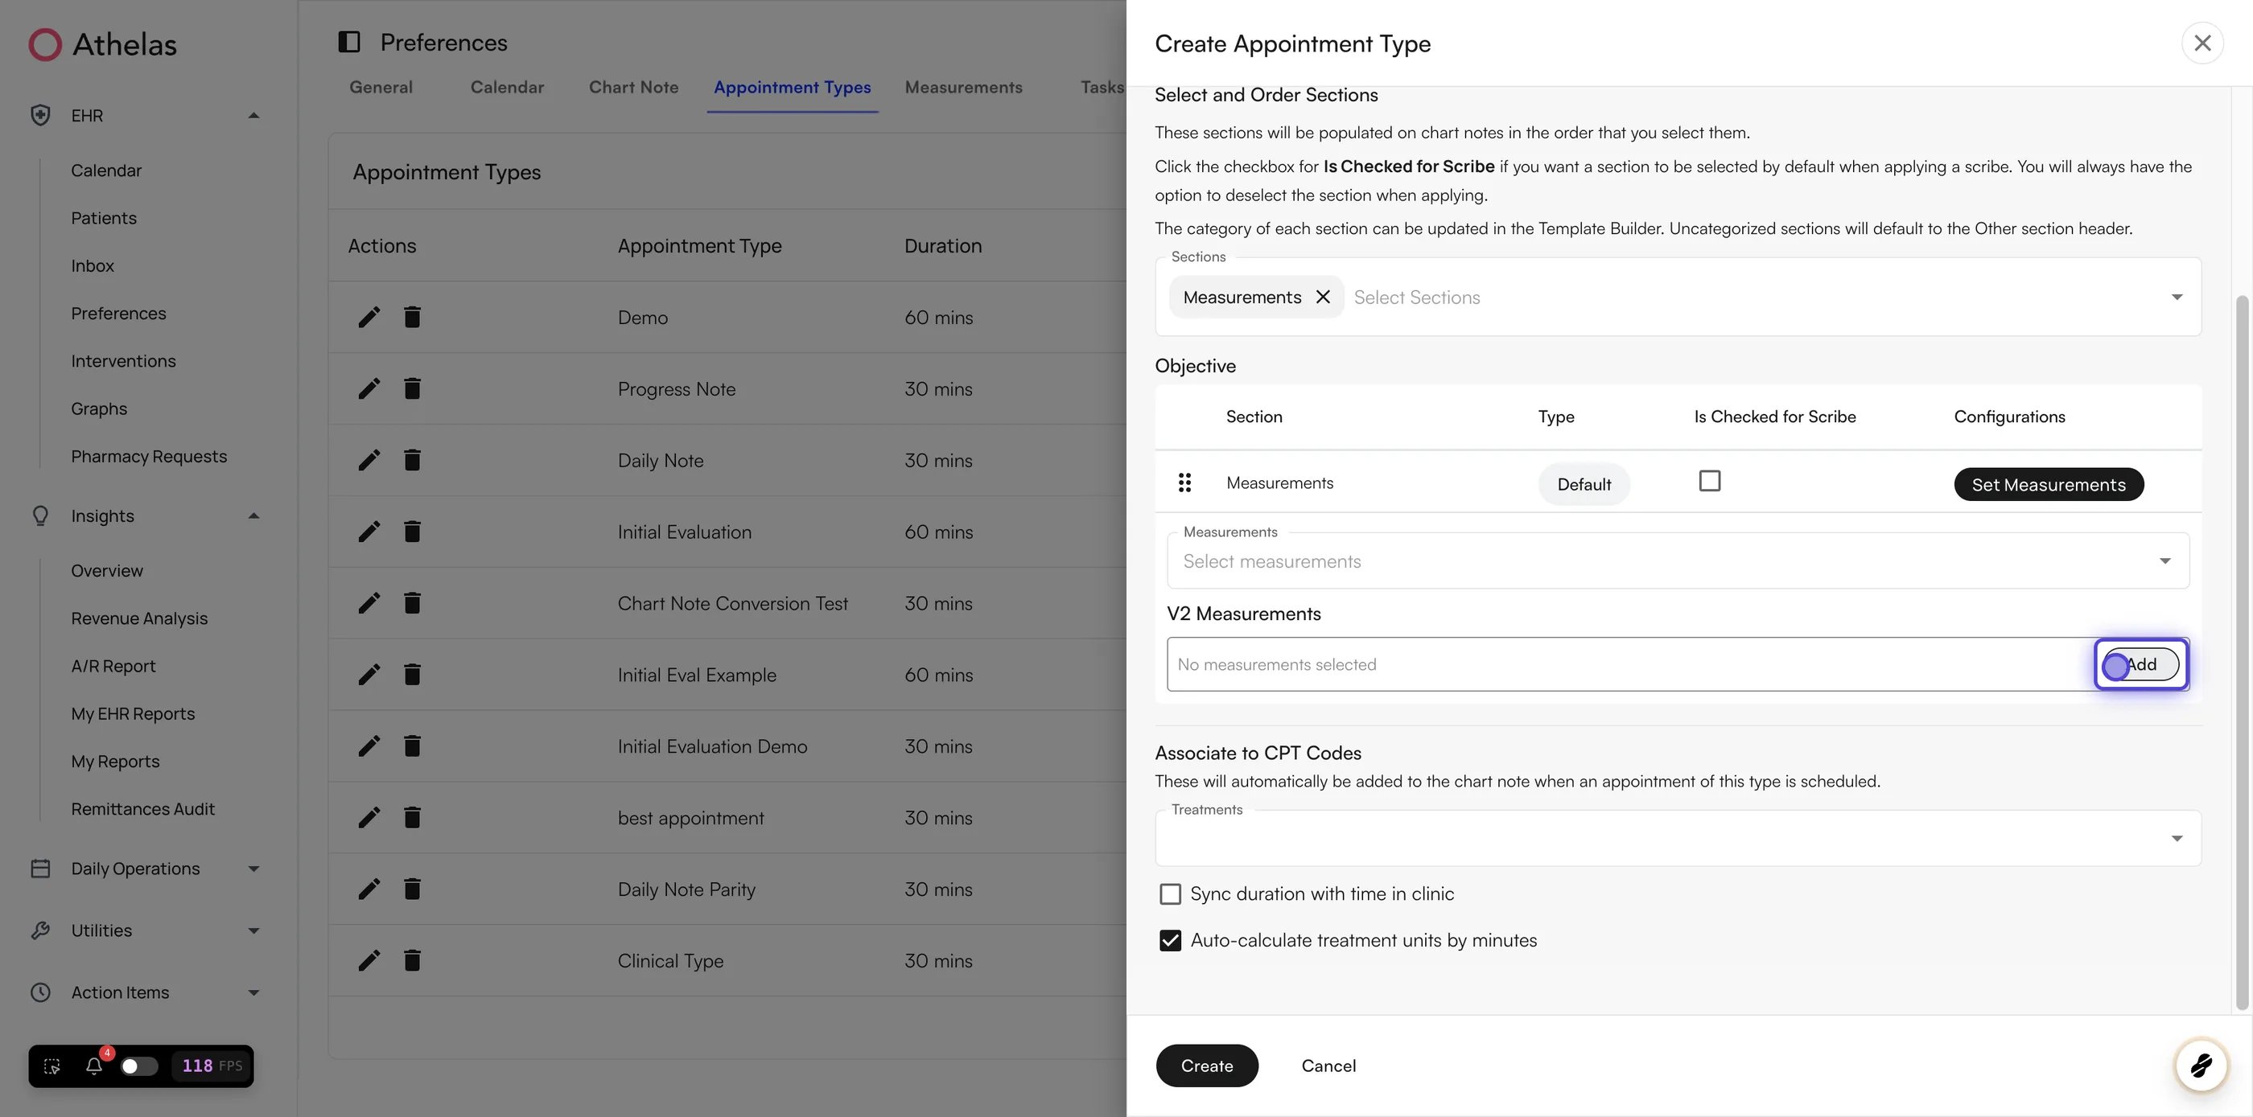Open the Sections dropdown arrow
2253x1117 pixels.
pos(2177,298)
